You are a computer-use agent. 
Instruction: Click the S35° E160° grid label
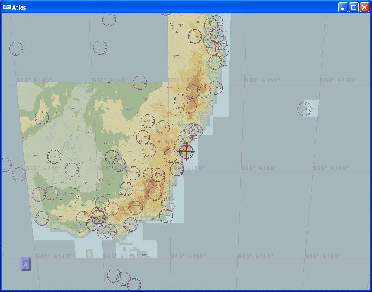pyautogui.click(x=331, y=168)
